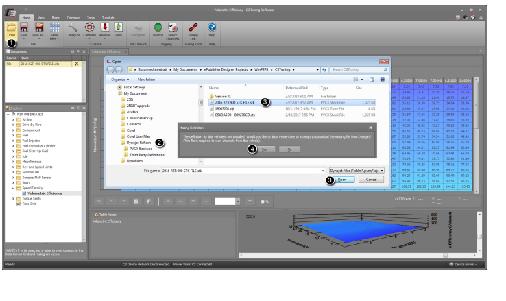Collapse the Speed Density tree node

pyautogui.click(x=13, y=188)
